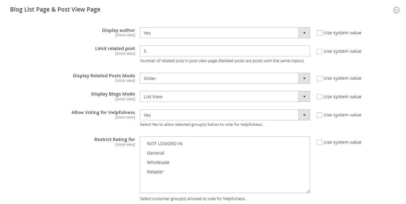Screen dimensions: 406x204
Task: Enable Use system value for Display author
Action: (319, 33)
